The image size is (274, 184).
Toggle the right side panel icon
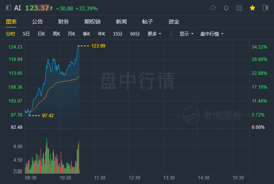click(x=266, y=8)
